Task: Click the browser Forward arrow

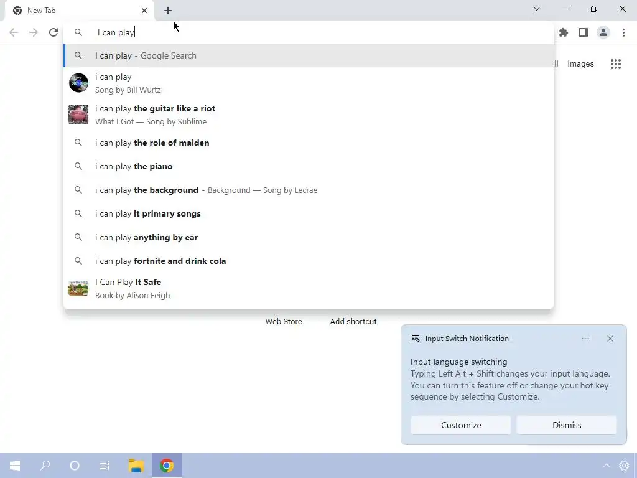Action: 34,32
